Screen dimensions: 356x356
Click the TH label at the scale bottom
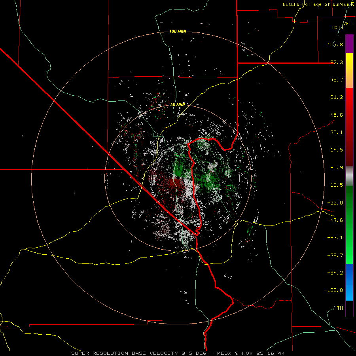tap(340, 308)
